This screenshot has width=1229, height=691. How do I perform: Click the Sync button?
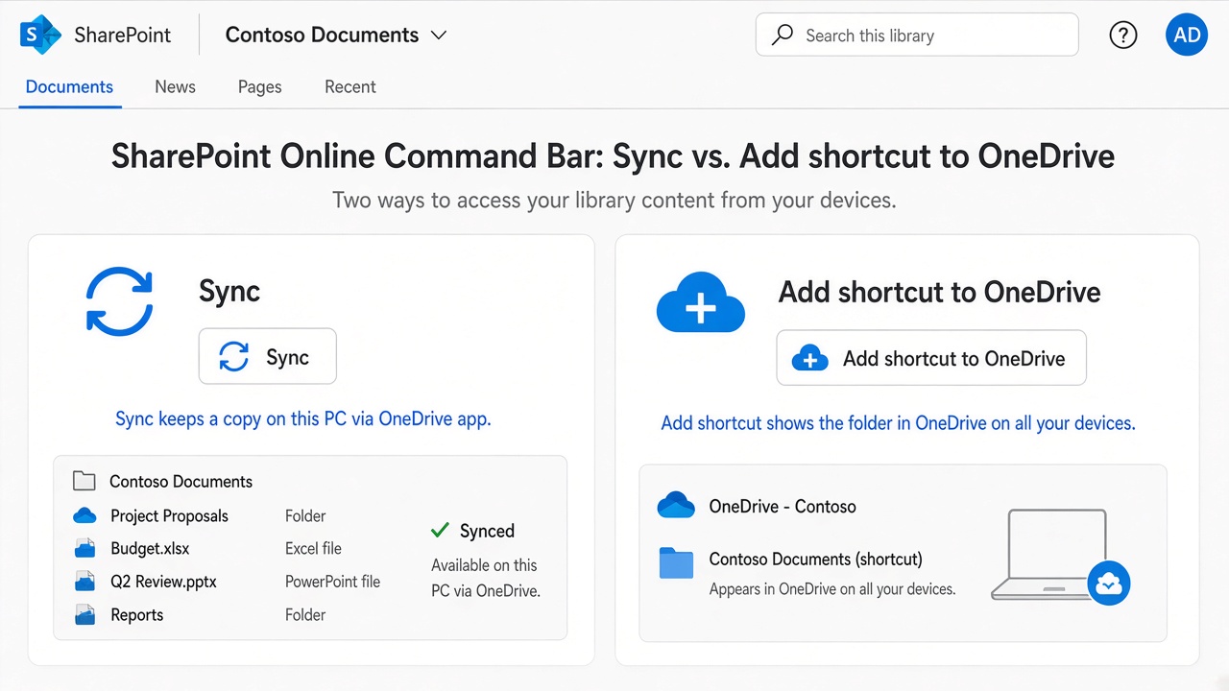pyautogui.click(x=268, y=357)
